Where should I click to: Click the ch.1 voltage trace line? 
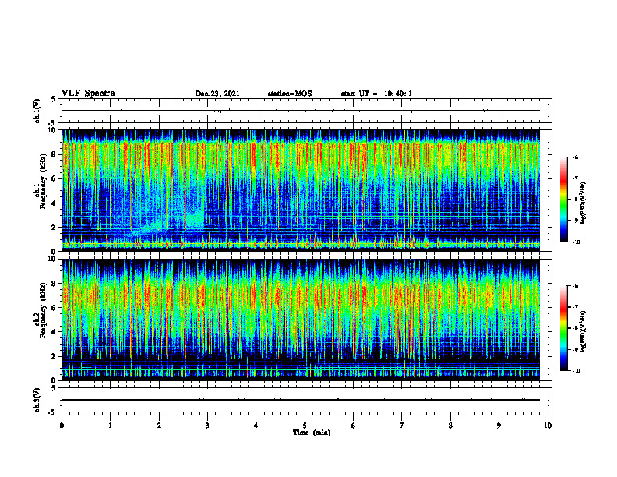[301, 111]
